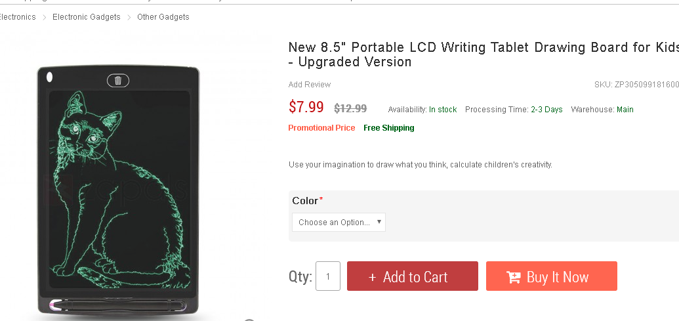This screenshot has width=679, height=321.
Task: Click the $7.99 sale price
Action: tap(306, 107)
